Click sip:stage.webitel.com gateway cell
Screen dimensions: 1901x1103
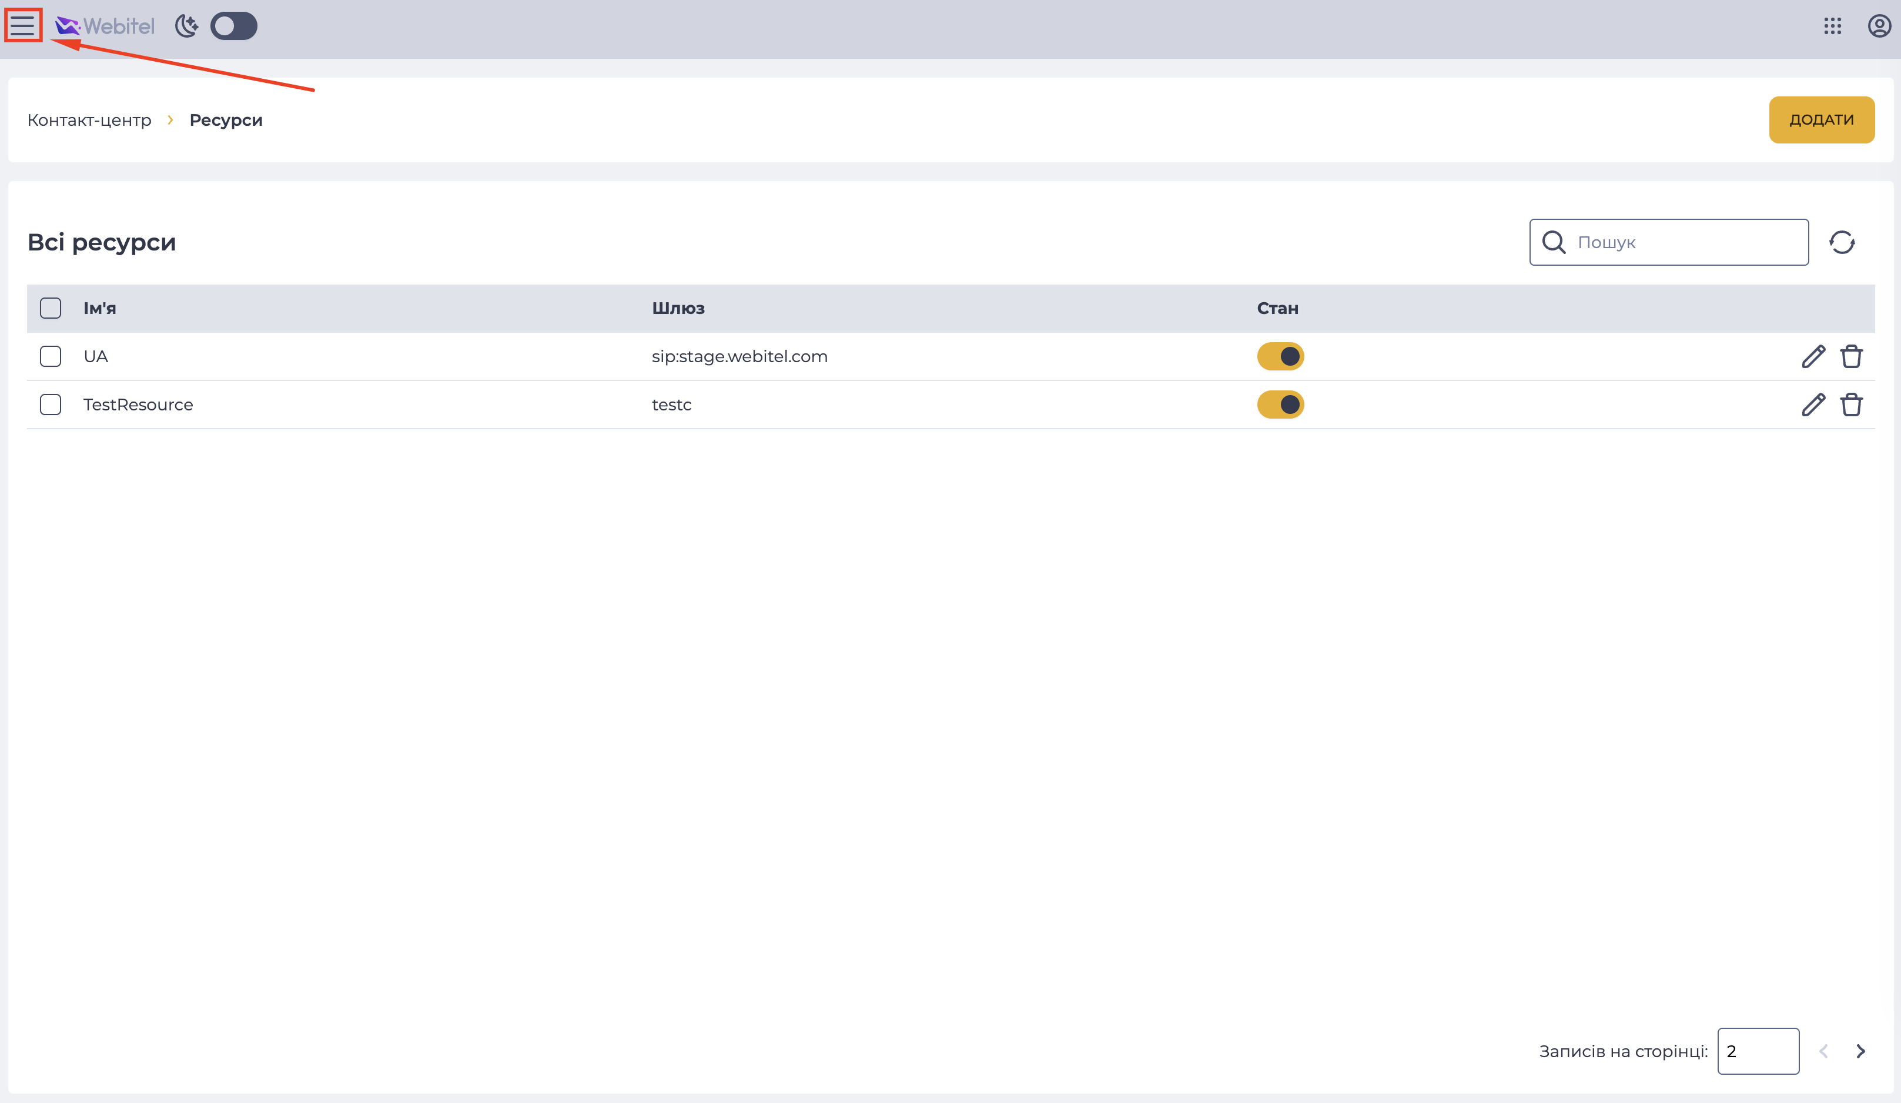[739, 356]
